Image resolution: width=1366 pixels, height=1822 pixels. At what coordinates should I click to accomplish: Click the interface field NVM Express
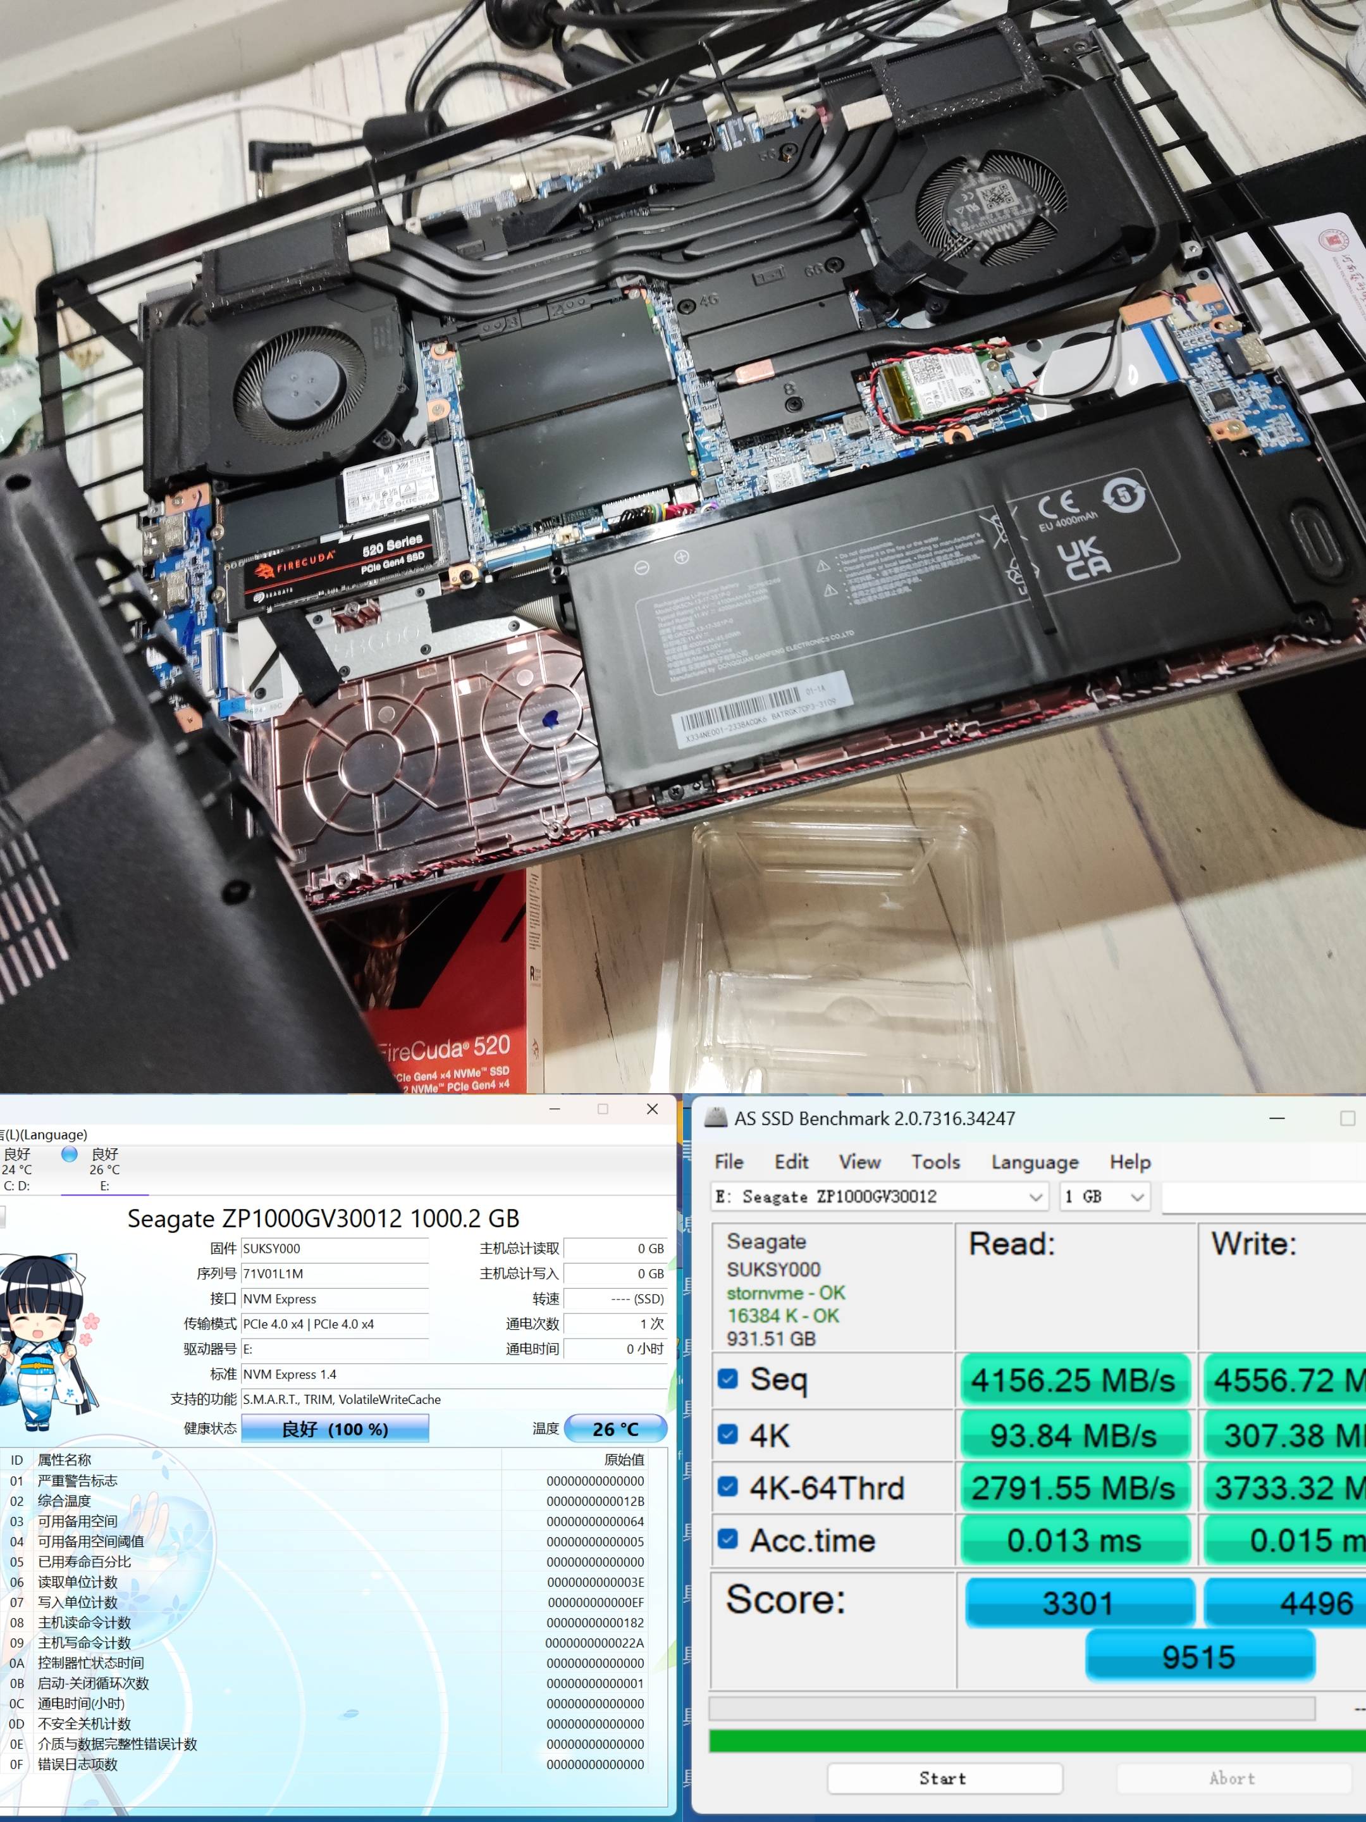click(x=335, y=1299)
